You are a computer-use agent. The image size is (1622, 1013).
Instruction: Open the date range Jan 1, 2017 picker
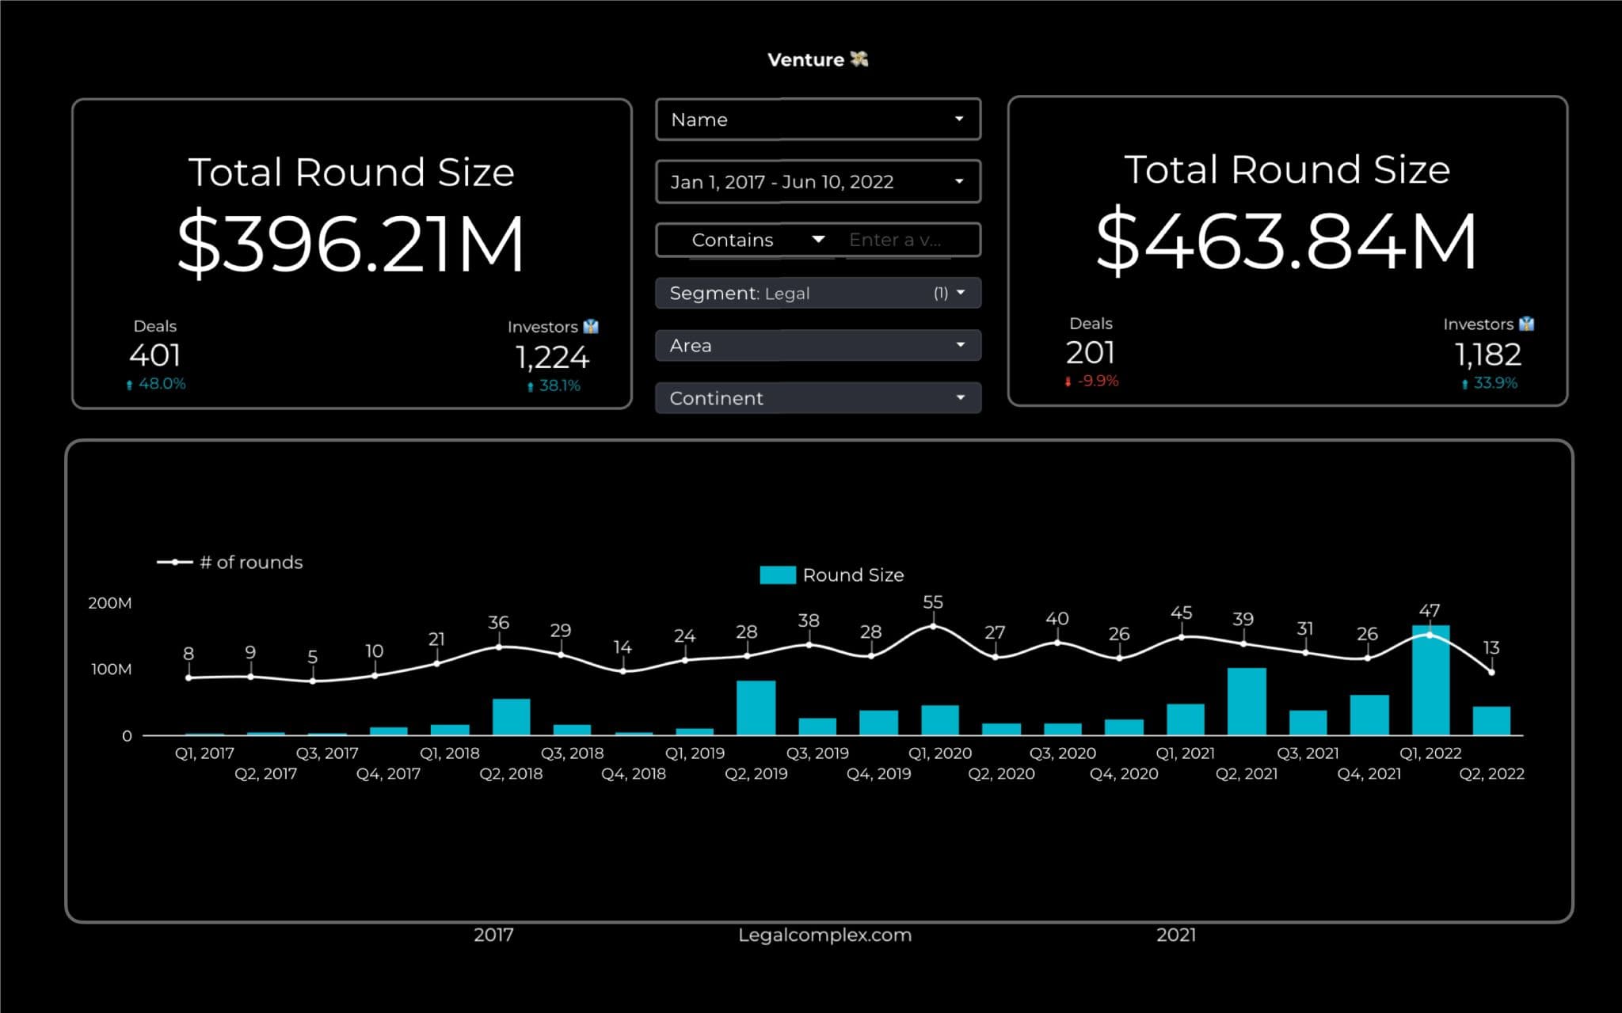pos(818,182)
